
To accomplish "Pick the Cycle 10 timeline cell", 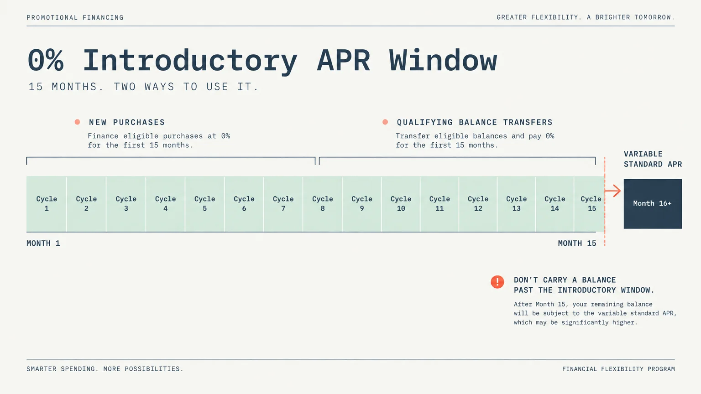I will pos(401,204).
